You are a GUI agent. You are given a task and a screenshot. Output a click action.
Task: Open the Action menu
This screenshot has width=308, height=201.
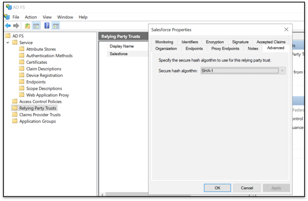coord(31,17)
